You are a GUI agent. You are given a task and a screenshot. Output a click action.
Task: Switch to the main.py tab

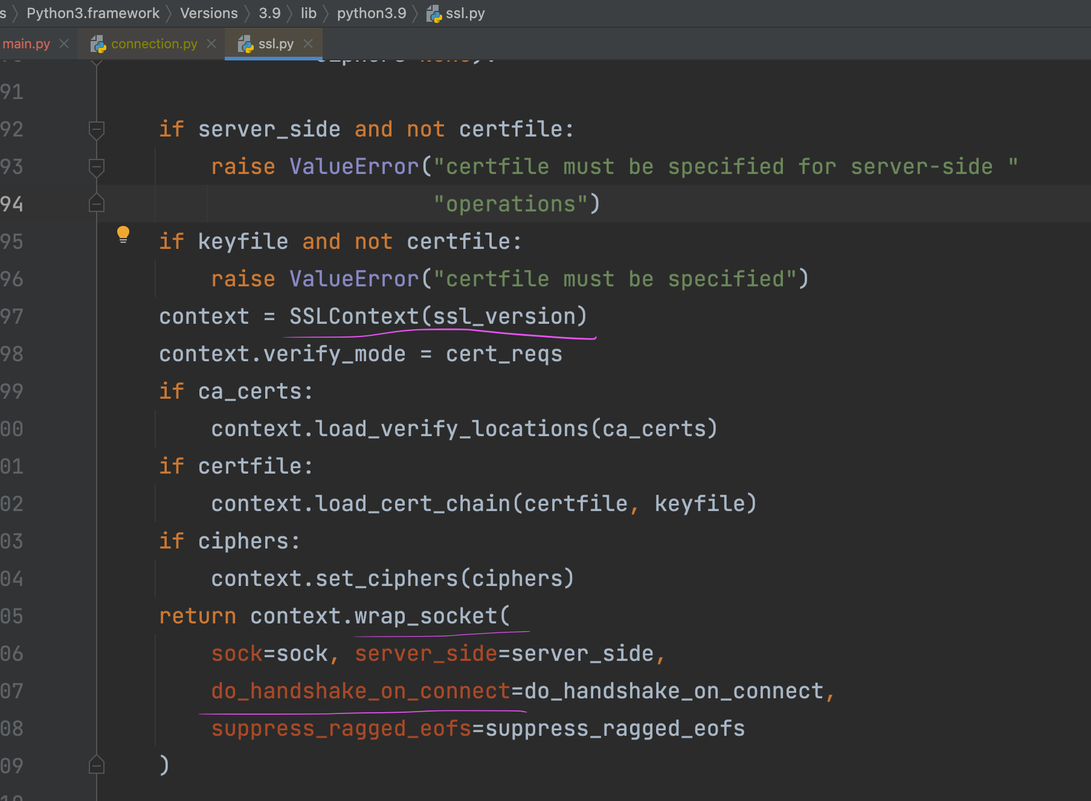[27, 44]
